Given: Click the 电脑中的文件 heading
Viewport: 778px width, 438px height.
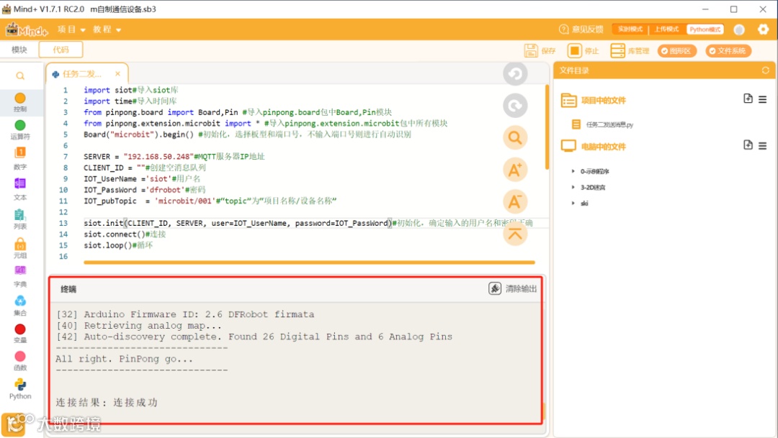Looking at the screenshot, I should click(604, 147).
